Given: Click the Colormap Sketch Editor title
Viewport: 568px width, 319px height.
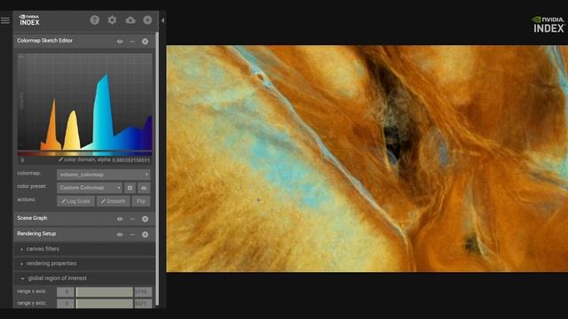Looking at the screenshot, I should pos(45,41).
